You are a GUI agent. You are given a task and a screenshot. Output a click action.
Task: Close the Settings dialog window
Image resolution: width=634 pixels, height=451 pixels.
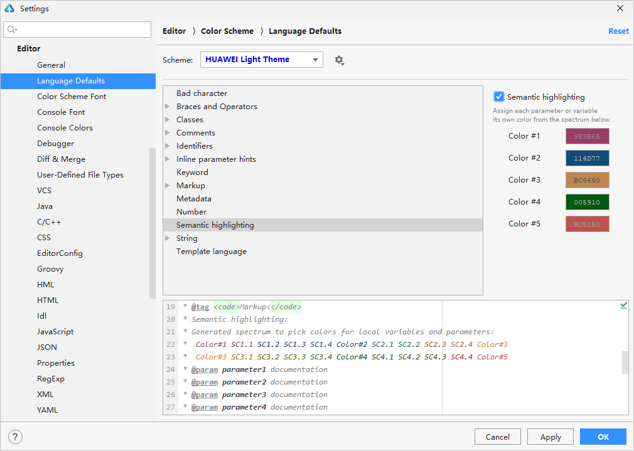coord(620,8)
